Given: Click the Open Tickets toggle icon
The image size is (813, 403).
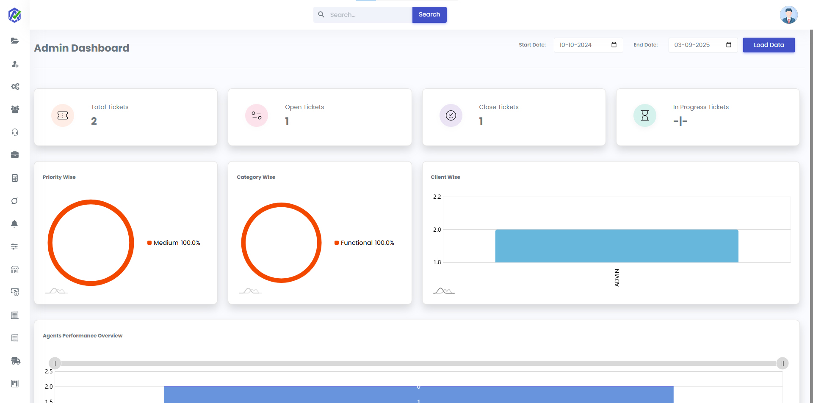Looking at the screenshot, I should click(x=257, y=115).
